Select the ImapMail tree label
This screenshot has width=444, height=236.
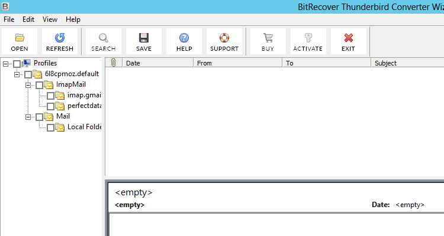pos(71,84)
